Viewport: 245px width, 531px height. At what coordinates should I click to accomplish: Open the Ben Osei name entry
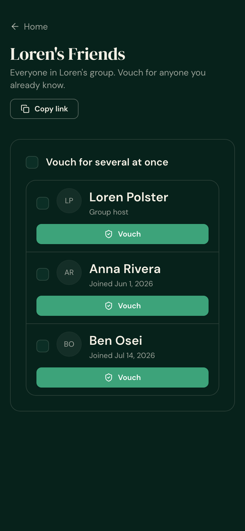(116, 341)
